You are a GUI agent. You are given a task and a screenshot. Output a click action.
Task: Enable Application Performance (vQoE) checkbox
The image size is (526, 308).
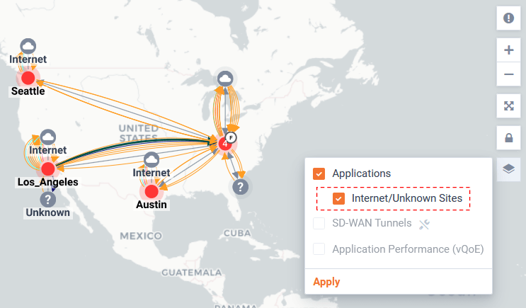click(319, 249)
